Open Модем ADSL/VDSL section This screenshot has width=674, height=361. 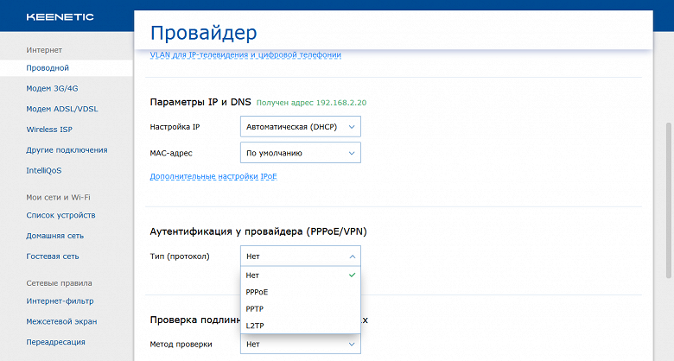(62, 109)
